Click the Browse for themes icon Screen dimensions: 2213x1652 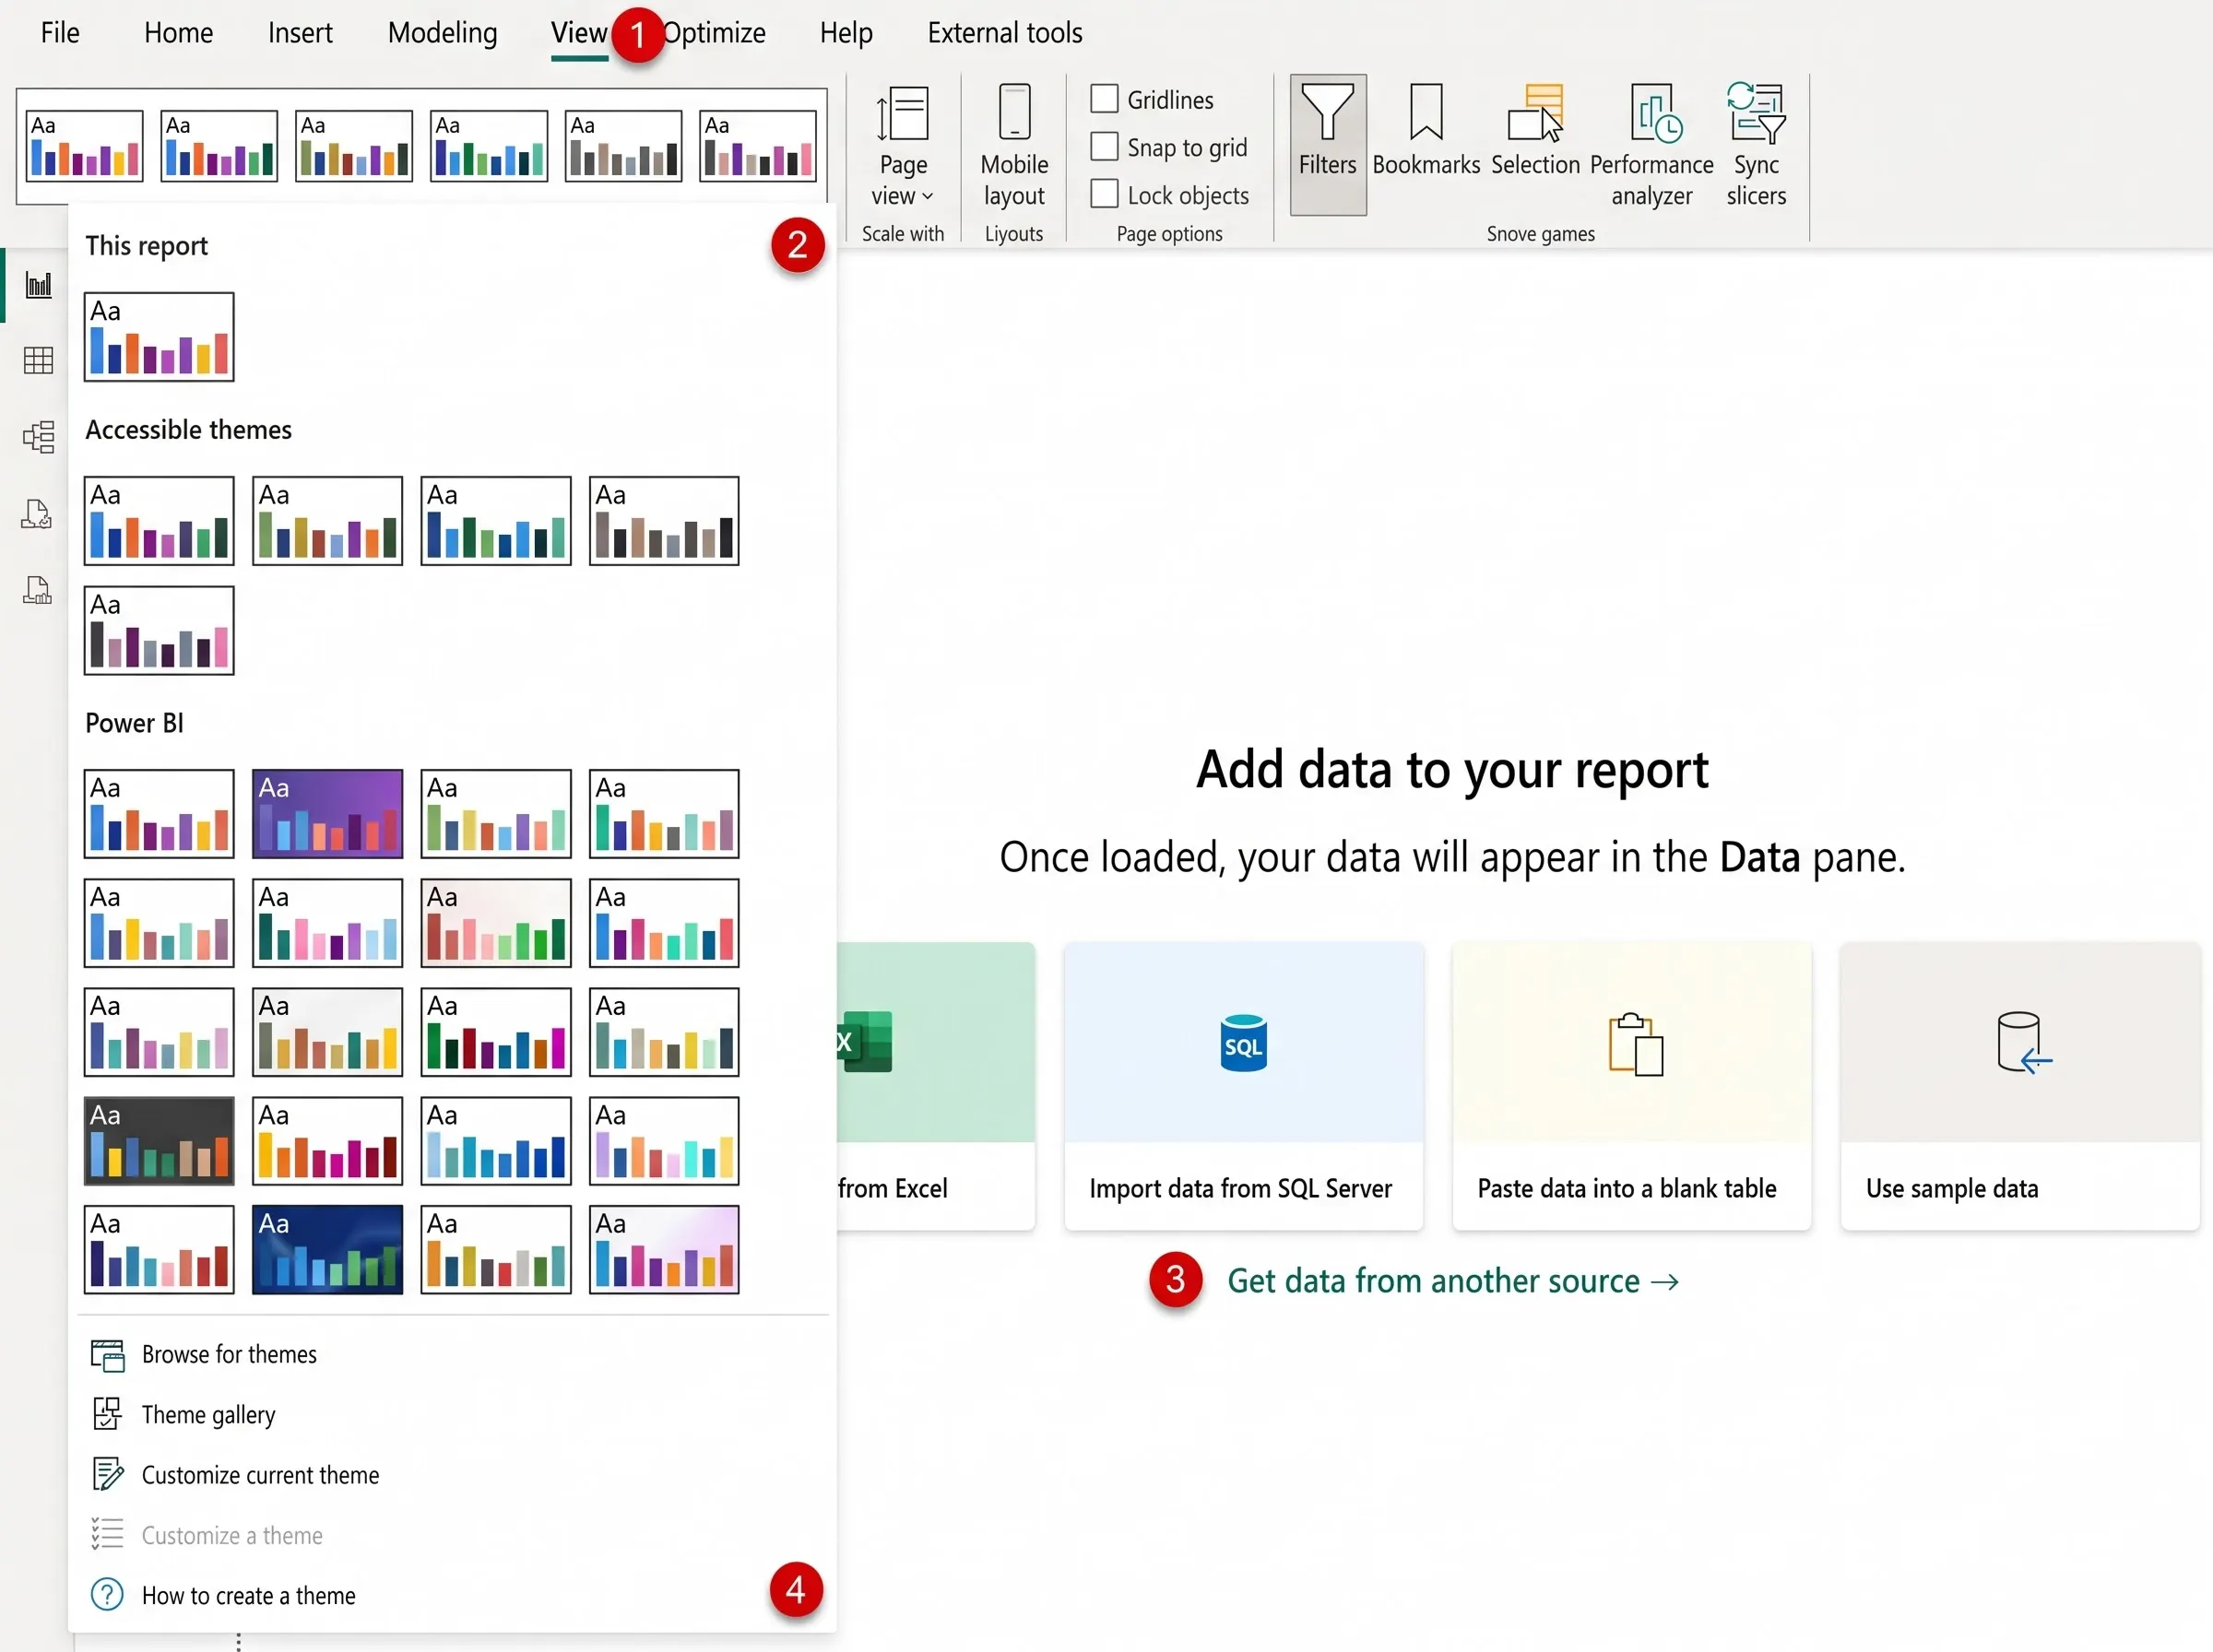(107, 1355)
